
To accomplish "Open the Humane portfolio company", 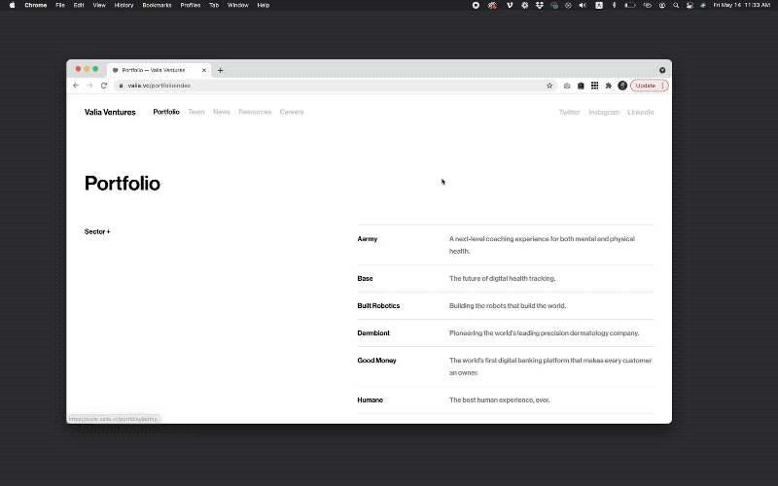I will point(371,400).
